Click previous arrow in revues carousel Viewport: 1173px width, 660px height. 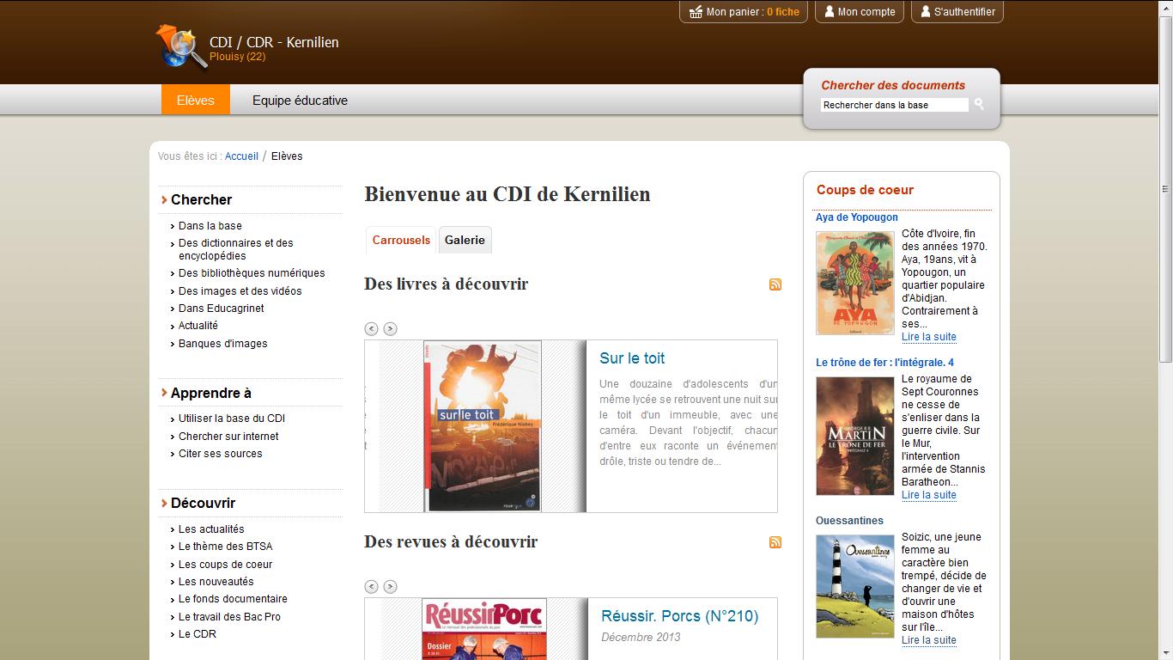(371, 586)
